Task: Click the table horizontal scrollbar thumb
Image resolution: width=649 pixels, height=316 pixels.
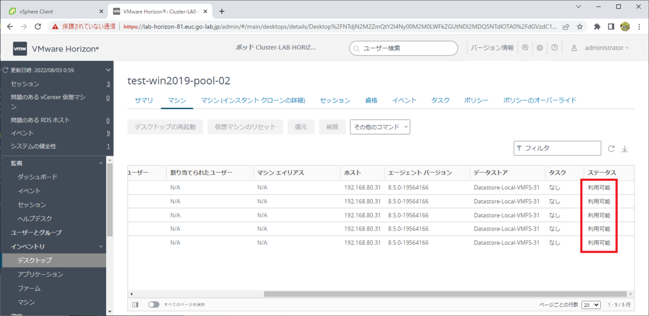Action: point(446,294)
